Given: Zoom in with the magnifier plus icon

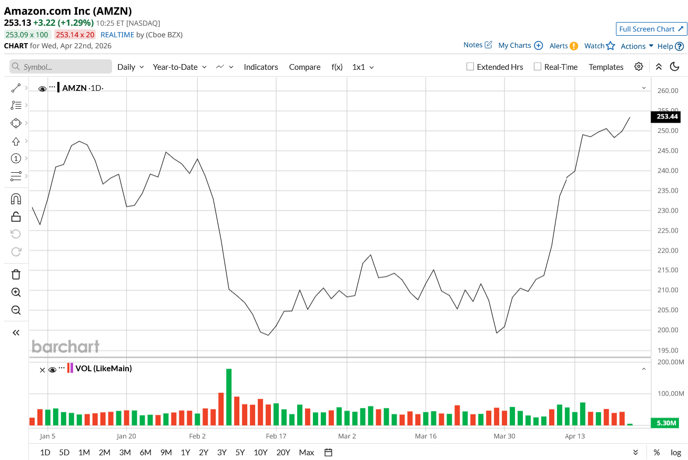Looking at the screenshot, I should [x=16, y=292].
